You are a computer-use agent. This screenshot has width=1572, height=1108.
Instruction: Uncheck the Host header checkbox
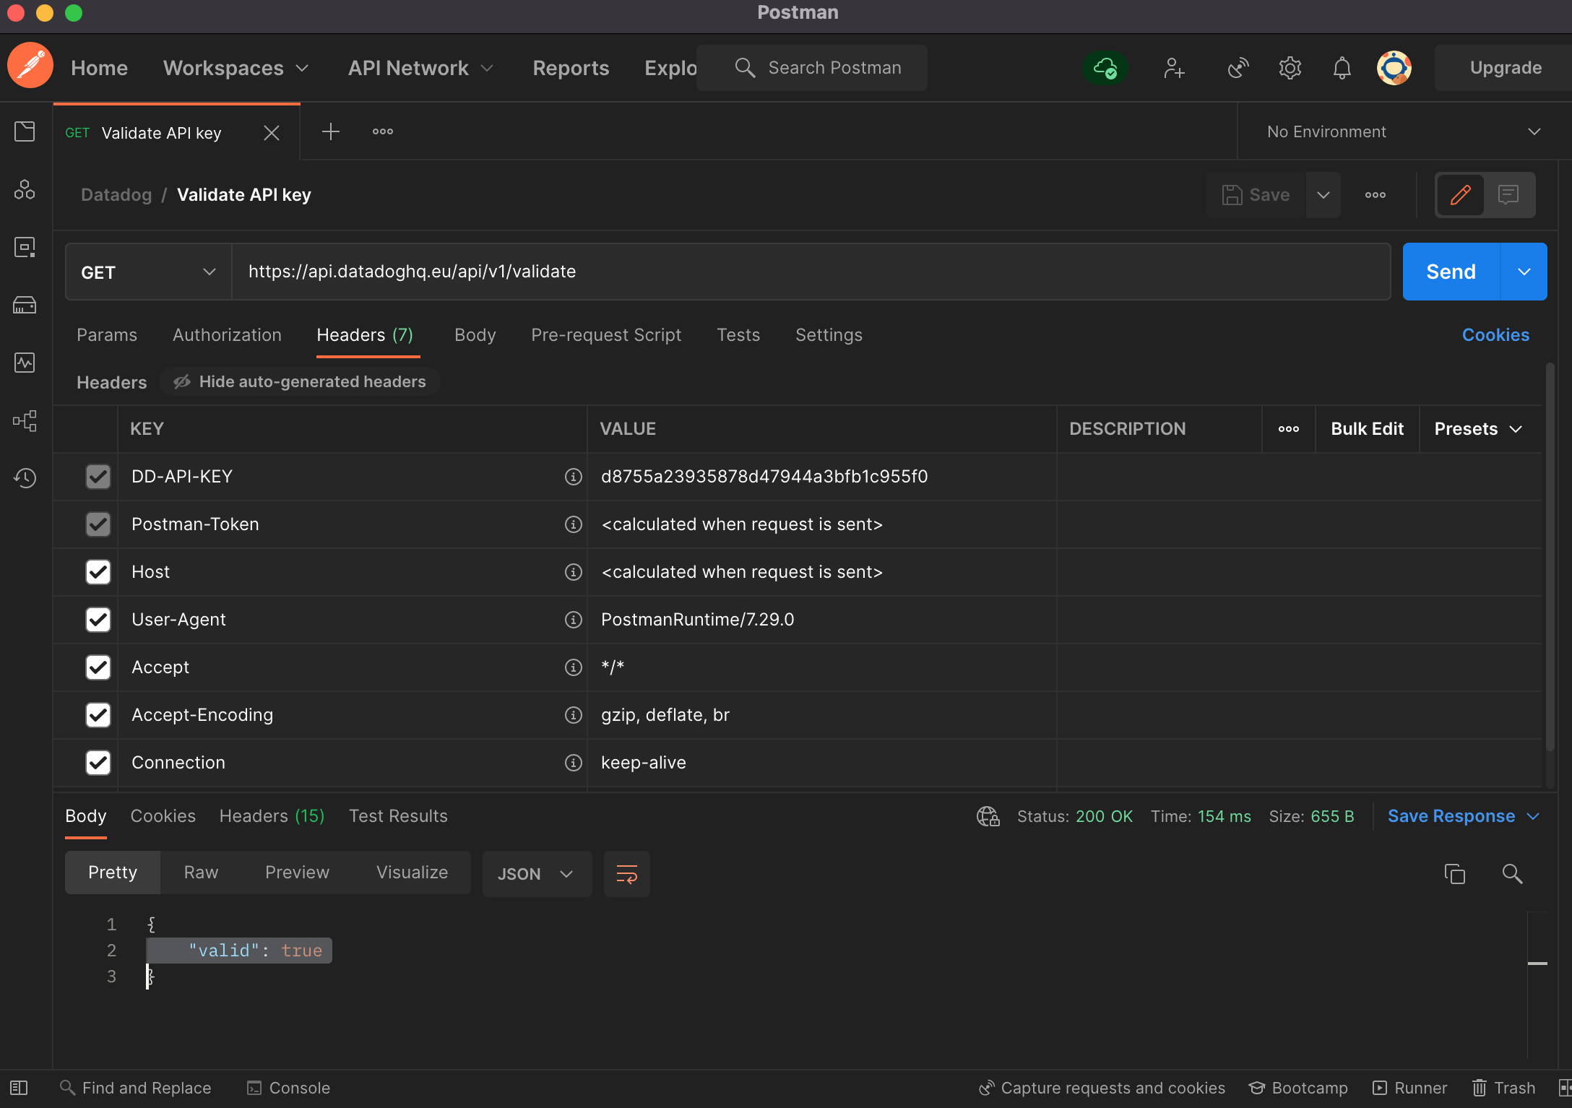pyautogui.click(x=98, y=572)
